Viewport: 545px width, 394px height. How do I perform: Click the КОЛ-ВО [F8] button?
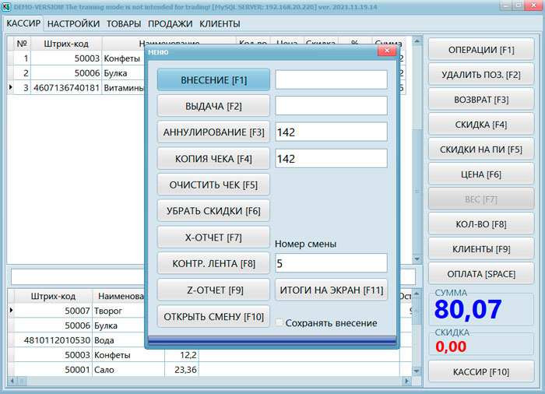[481, 224]
